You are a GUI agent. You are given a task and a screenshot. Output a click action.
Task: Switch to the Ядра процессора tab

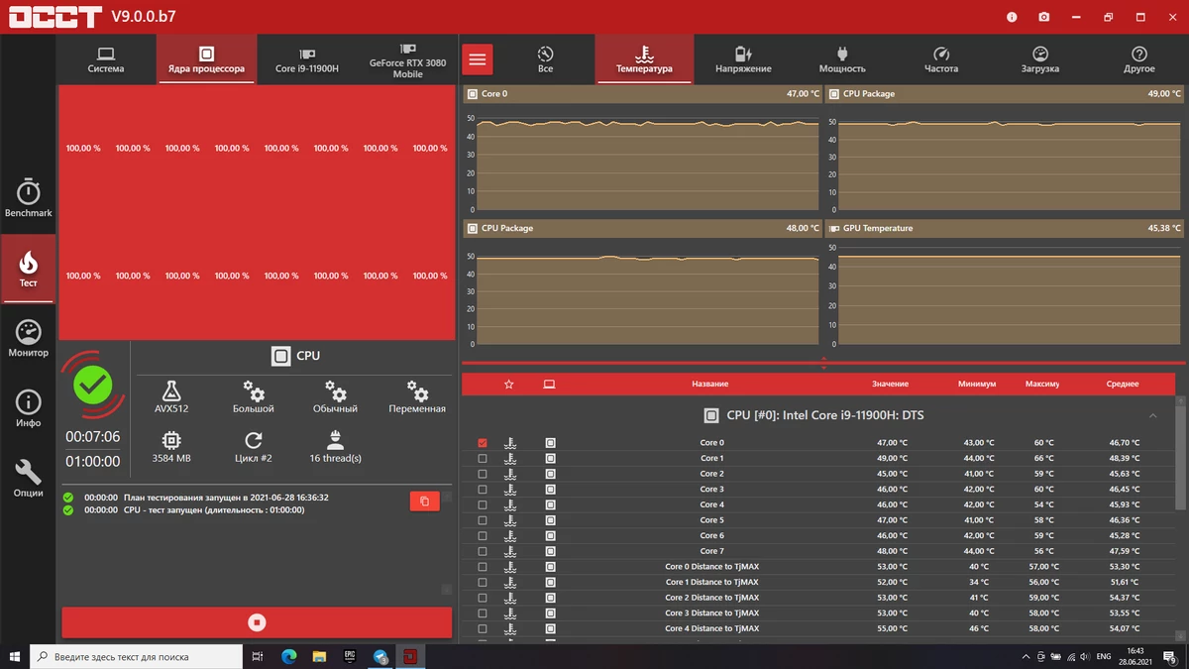pos(206,59)
